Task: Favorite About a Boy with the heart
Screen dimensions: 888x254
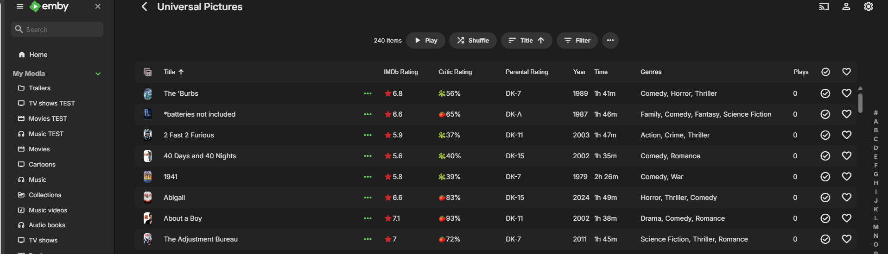Action: click(846, 218)
